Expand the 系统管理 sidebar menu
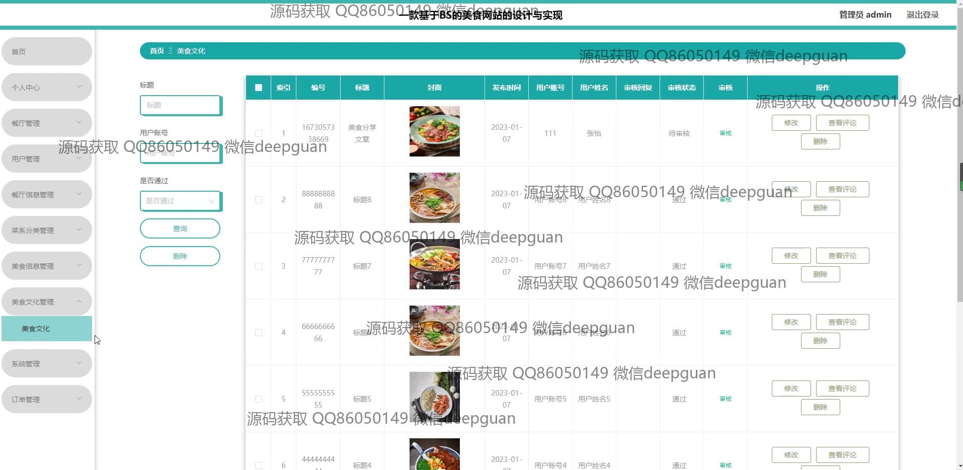 click(x=47, y=363)
